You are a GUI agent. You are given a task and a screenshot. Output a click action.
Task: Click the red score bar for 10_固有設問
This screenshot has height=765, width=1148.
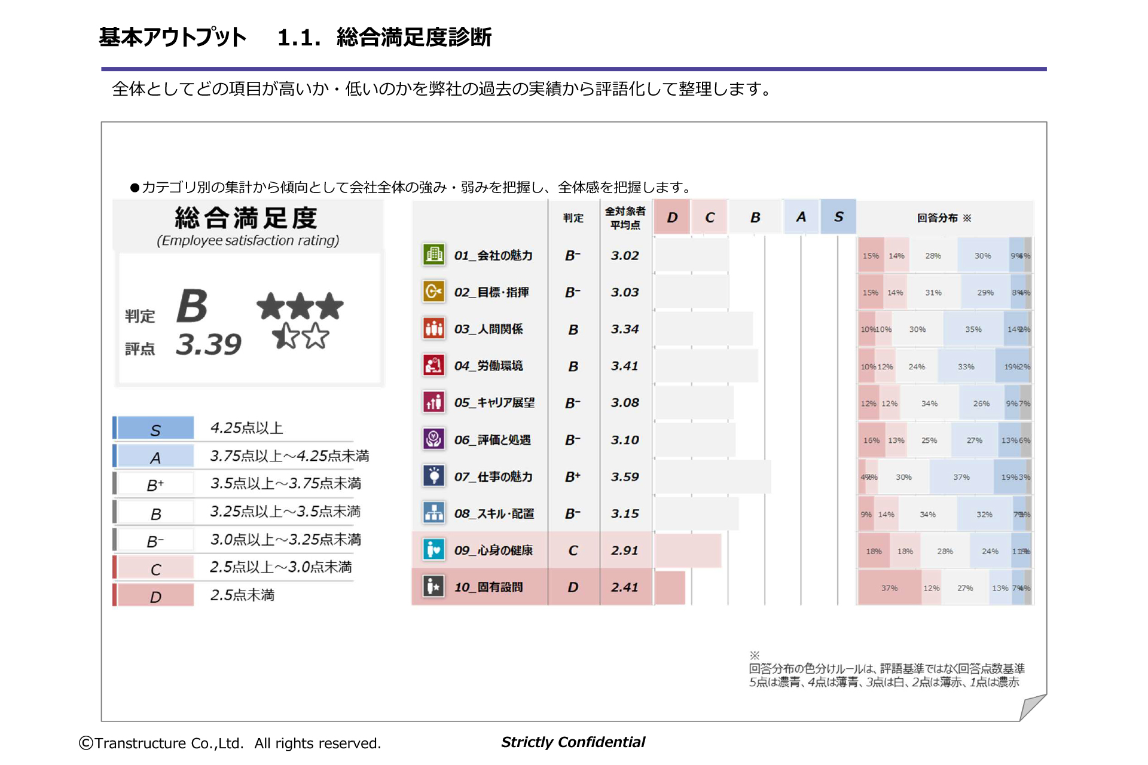670,587
